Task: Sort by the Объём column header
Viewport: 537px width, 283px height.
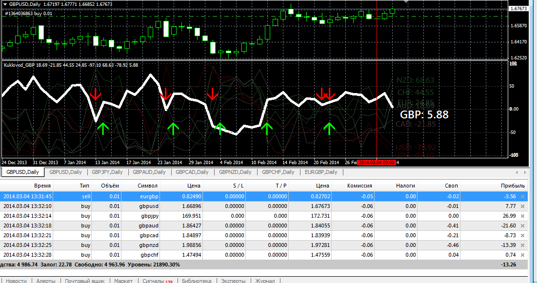Action: point(110,186)
